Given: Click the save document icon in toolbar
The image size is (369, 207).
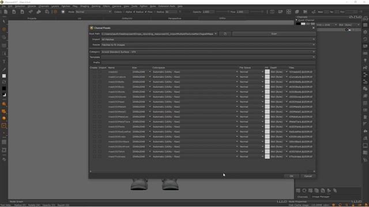Looking at the screenshot, I should click(x=22, y=11).
